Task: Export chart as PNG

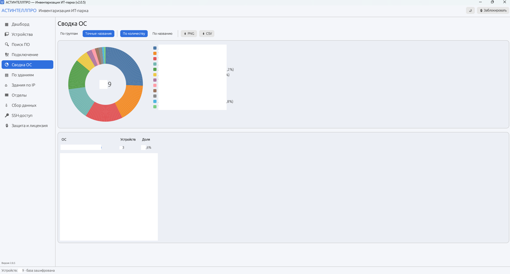Action: click(x=189, y=34)
